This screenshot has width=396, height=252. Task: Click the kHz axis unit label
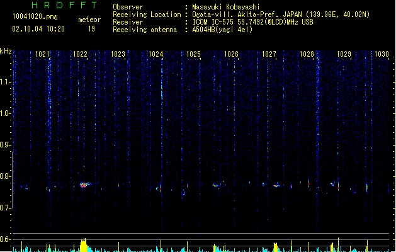tap(6, 51)
